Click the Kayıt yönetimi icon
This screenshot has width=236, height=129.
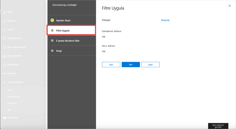pos(5,56)
